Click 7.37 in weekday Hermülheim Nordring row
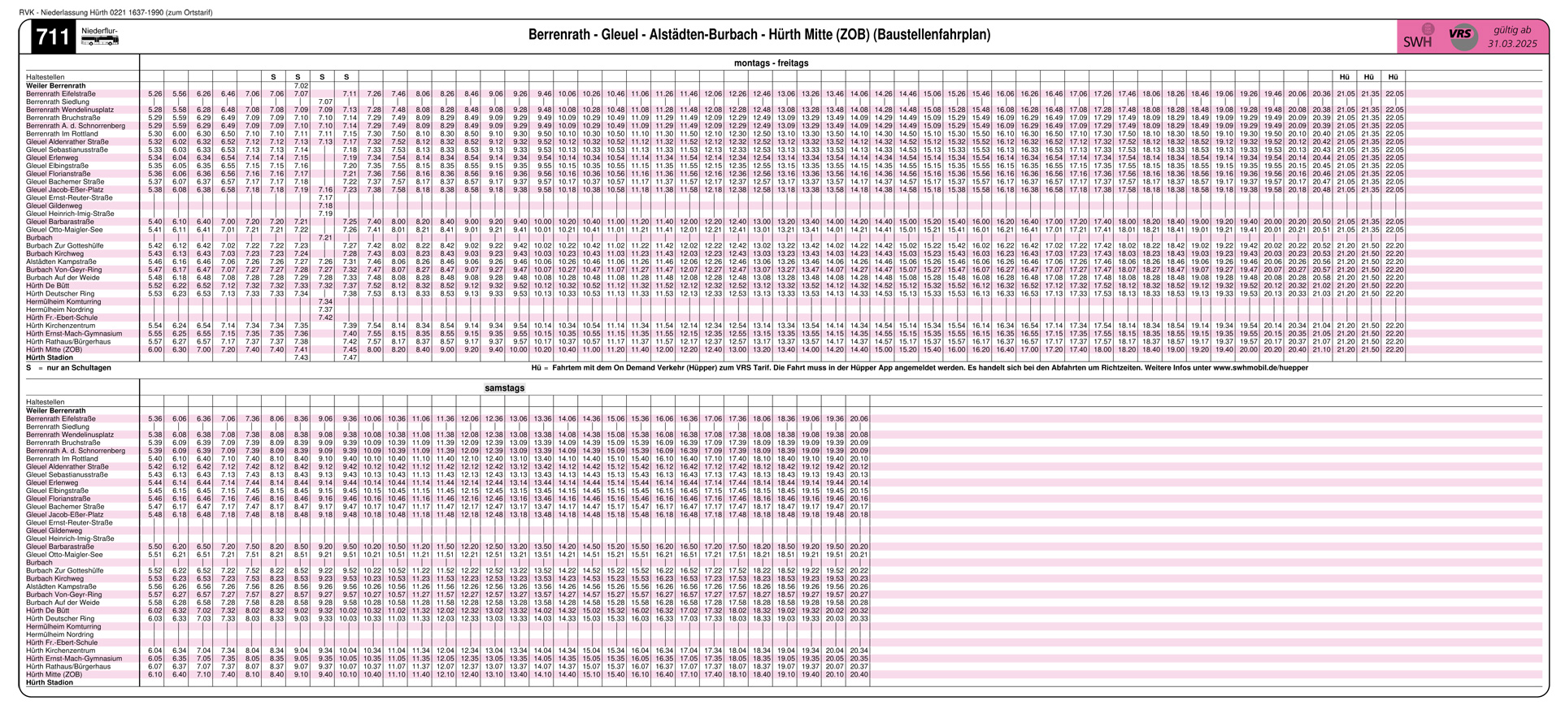Viewport: 1561px width, 705px height. (x=325, y=310)
